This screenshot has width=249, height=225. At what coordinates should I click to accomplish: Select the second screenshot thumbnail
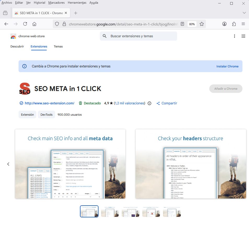click(x=110, y=211)
